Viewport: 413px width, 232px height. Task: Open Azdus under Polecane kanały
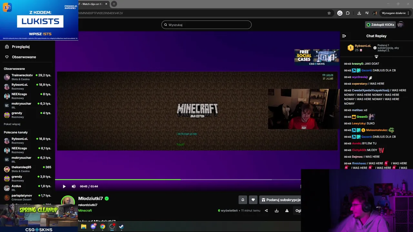click(27, 188)
